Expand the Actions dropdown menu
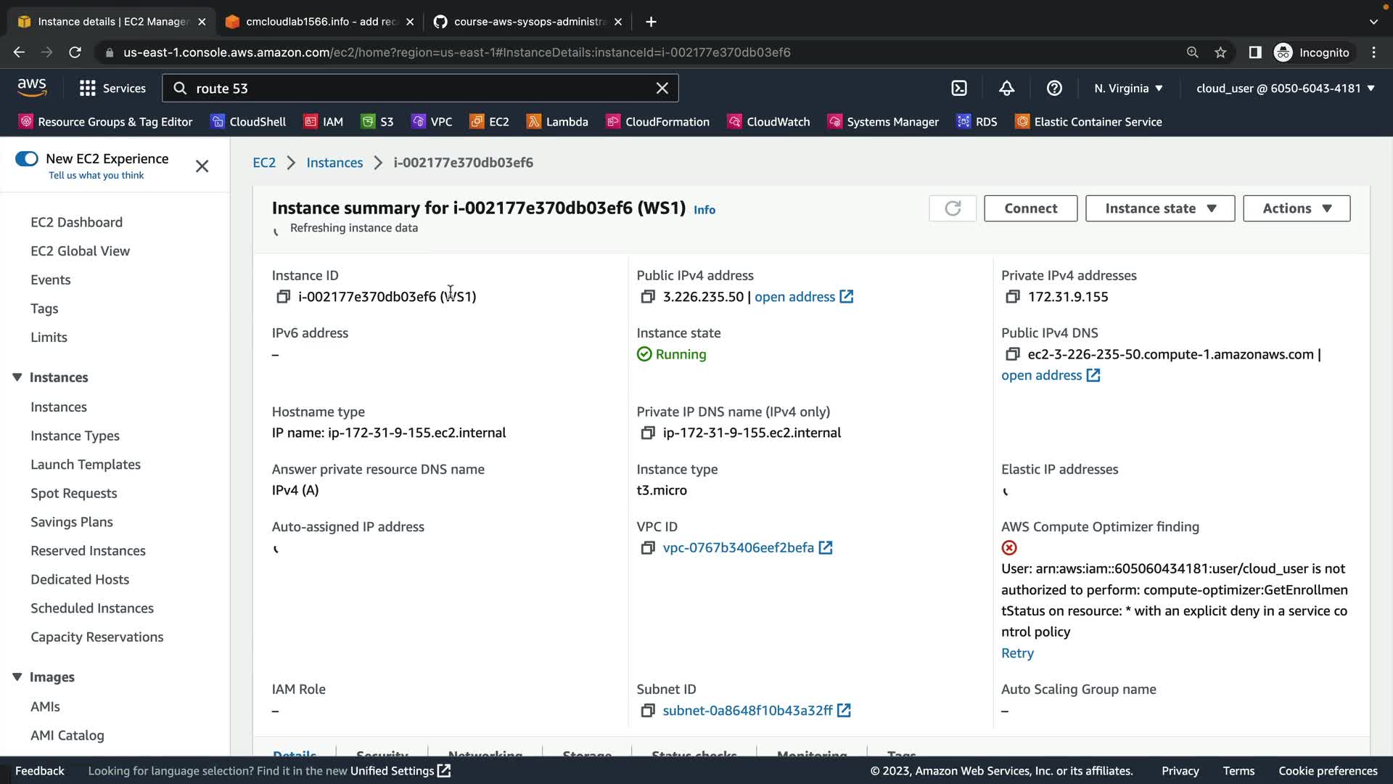Image resolution: width=1393 pixels, height=784 pixels. click(1296, 208)
